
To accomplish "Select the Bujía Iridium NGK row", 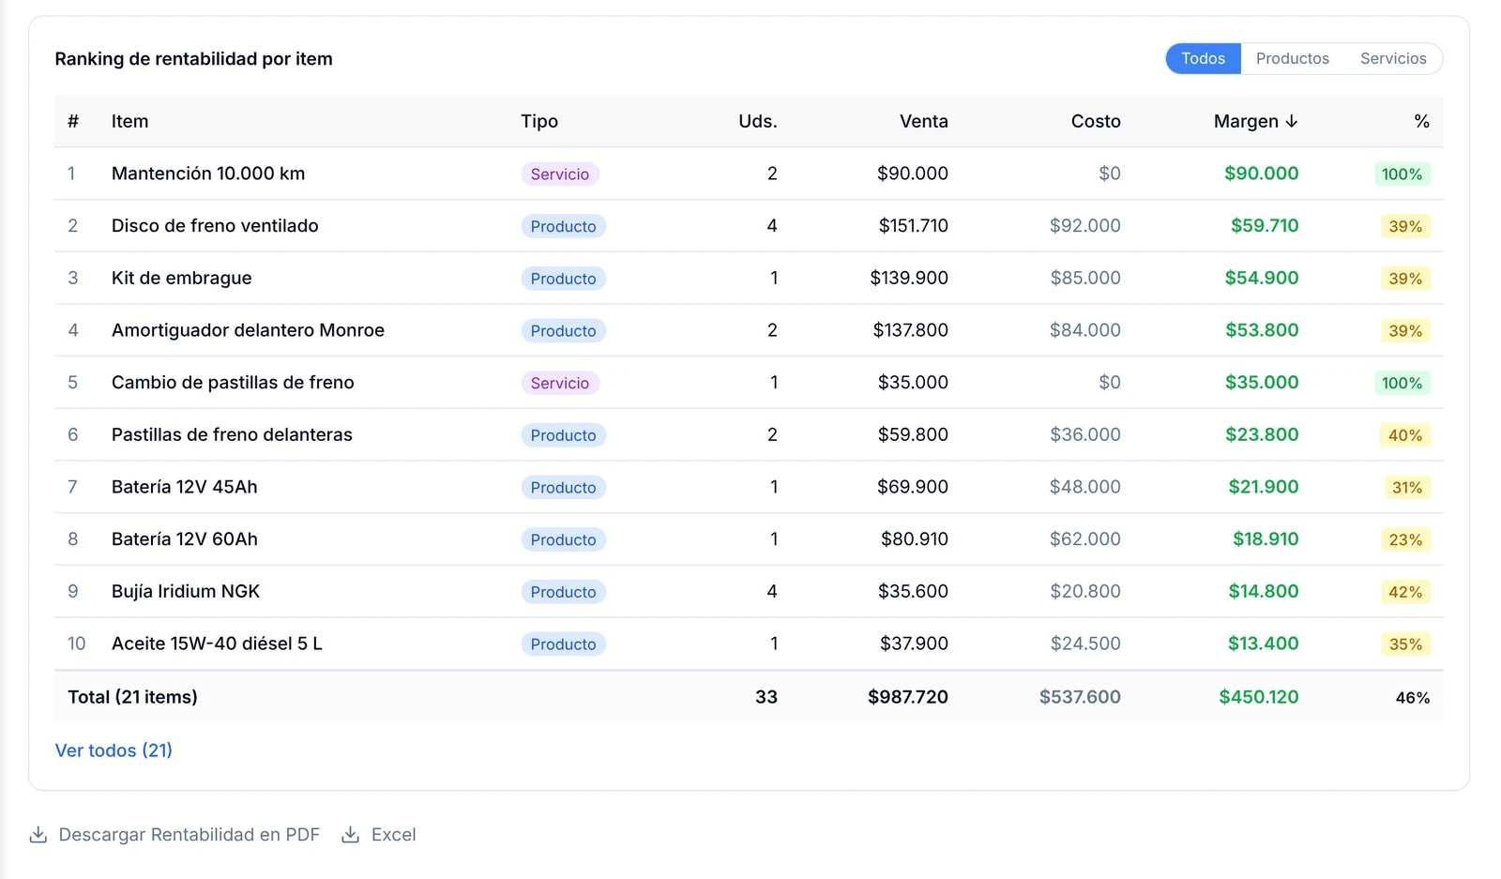I will [x=749, y=591].
